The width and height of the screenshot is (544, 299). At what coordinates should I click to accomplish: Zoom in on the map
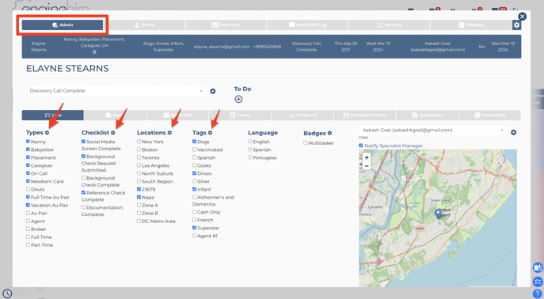(367, 157)
